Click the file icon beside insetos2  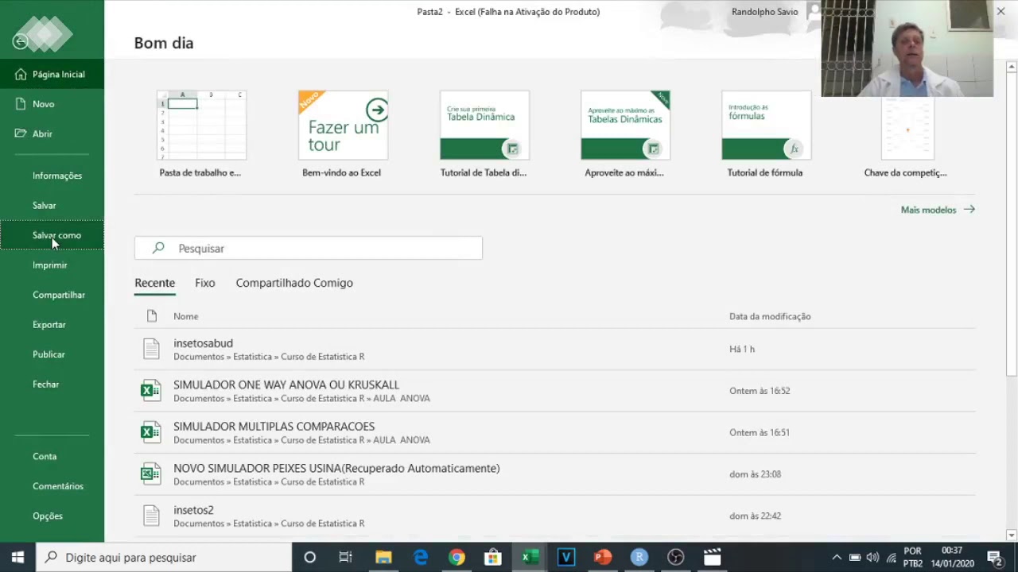(151, 516)
